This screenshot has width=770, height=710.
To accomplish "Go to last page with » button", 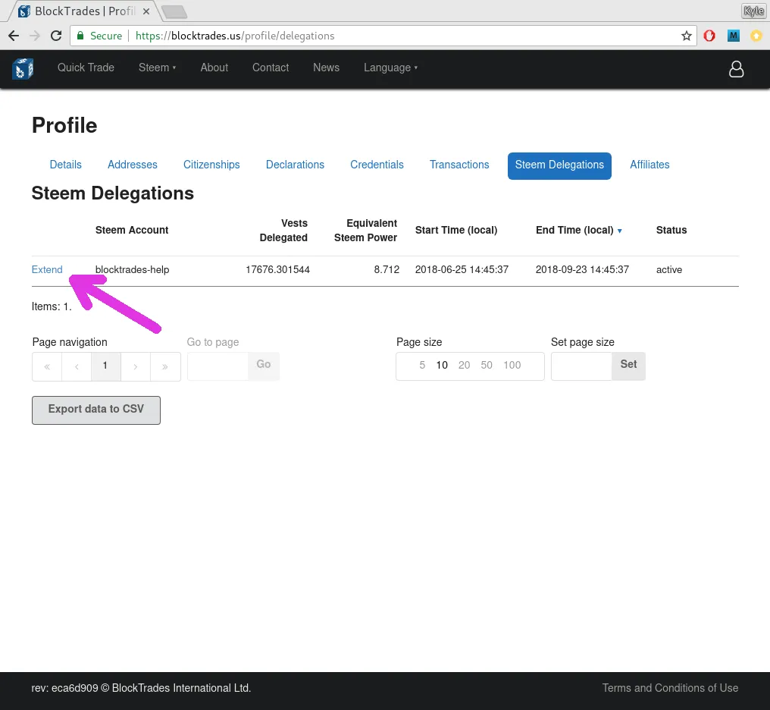I will click(x=165, y=366).
